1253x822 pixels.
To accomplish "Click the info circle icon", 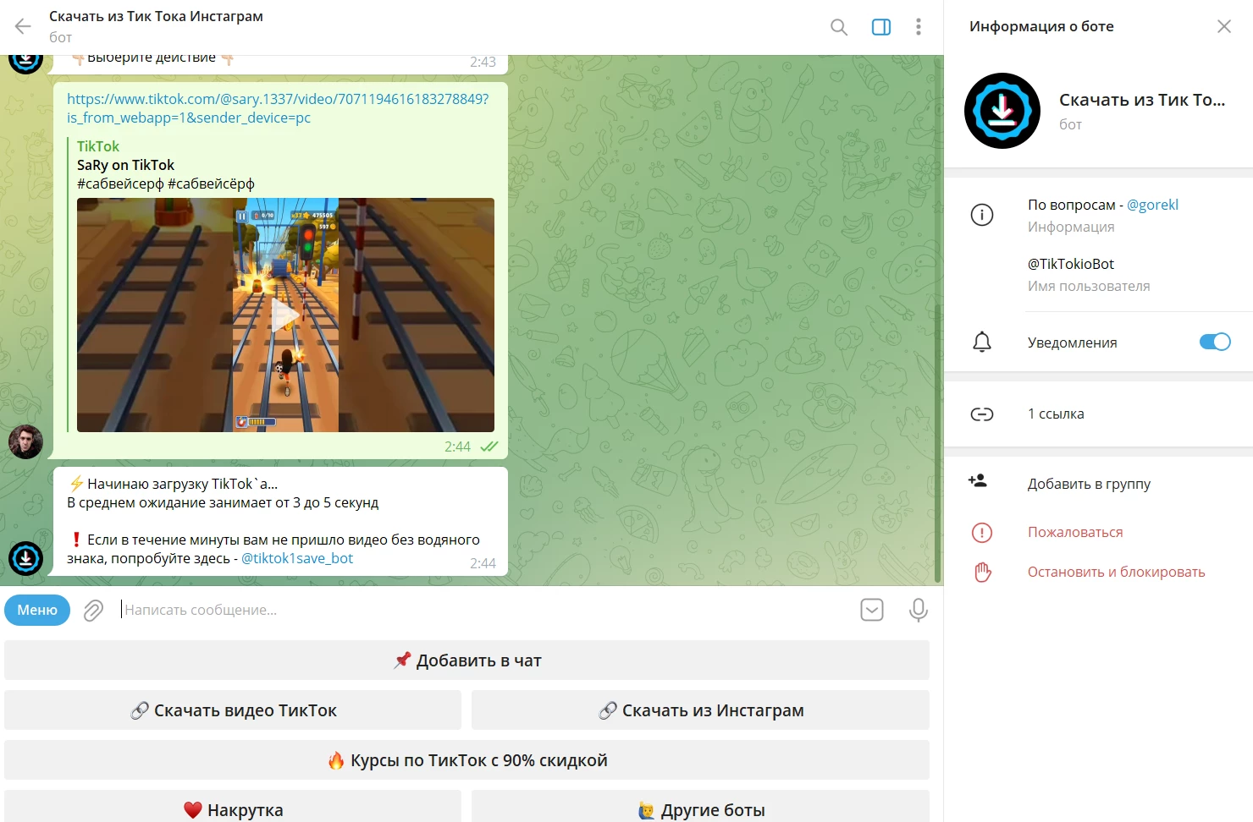I will [982, 215].
